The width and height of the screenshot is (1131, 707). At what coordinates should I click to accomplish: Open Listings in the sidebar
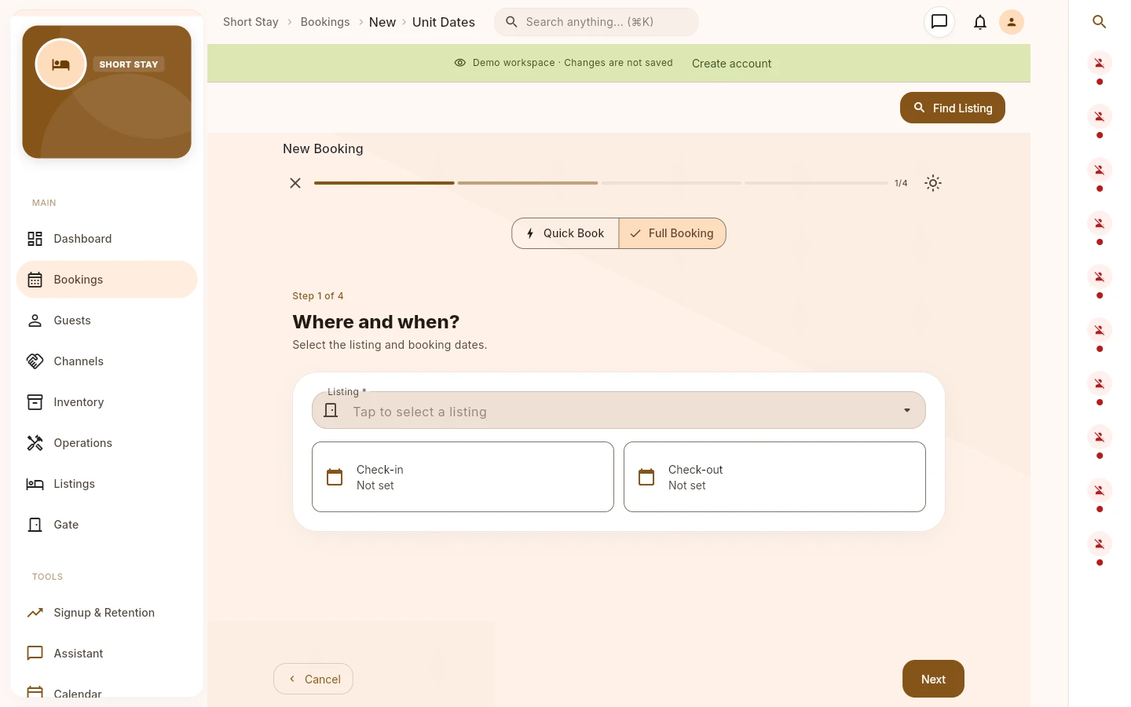107,484
